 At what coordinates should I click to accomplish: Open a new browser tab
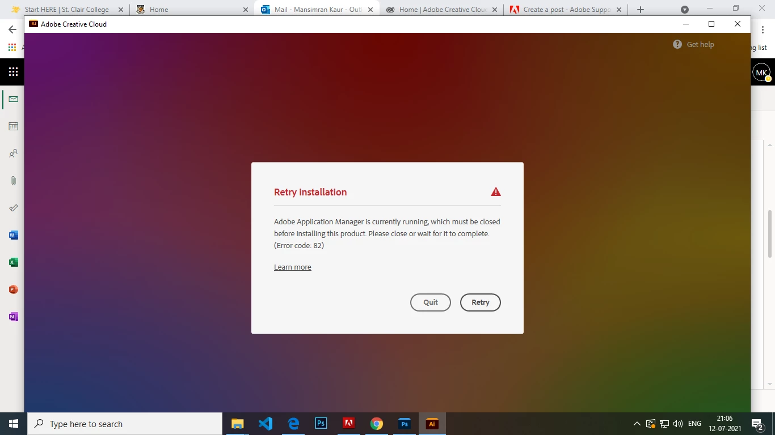641,10
